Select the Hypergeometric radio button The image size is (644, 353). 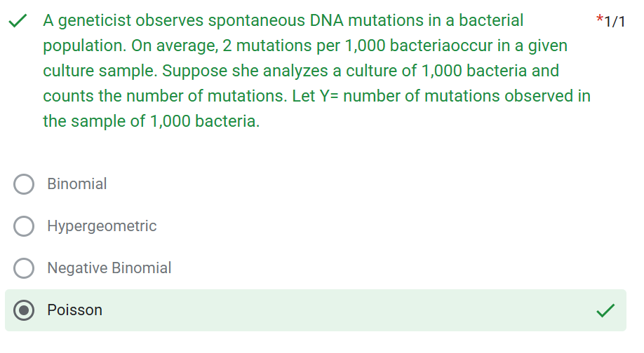click(24, 226)
